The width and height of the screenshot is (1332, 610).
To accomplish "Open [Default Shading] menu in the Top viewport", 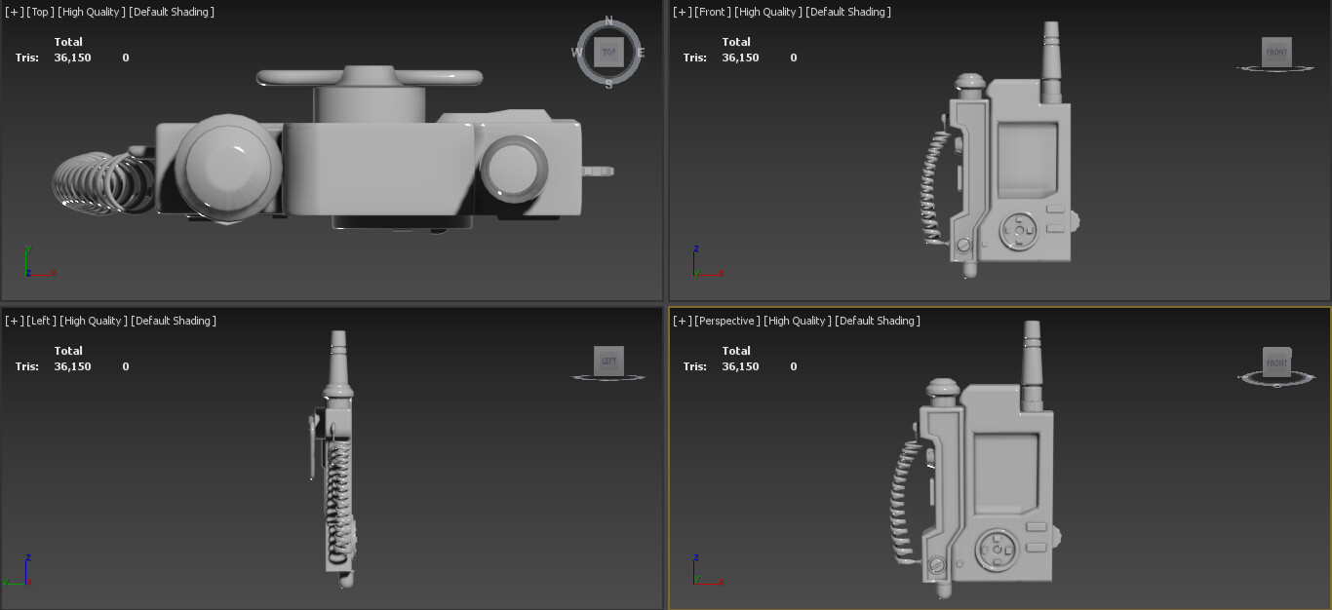I will 172,12.
